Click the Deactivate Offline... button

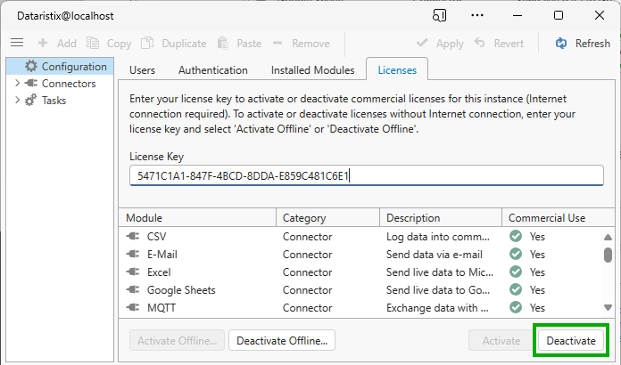click(x=282, y=340)
